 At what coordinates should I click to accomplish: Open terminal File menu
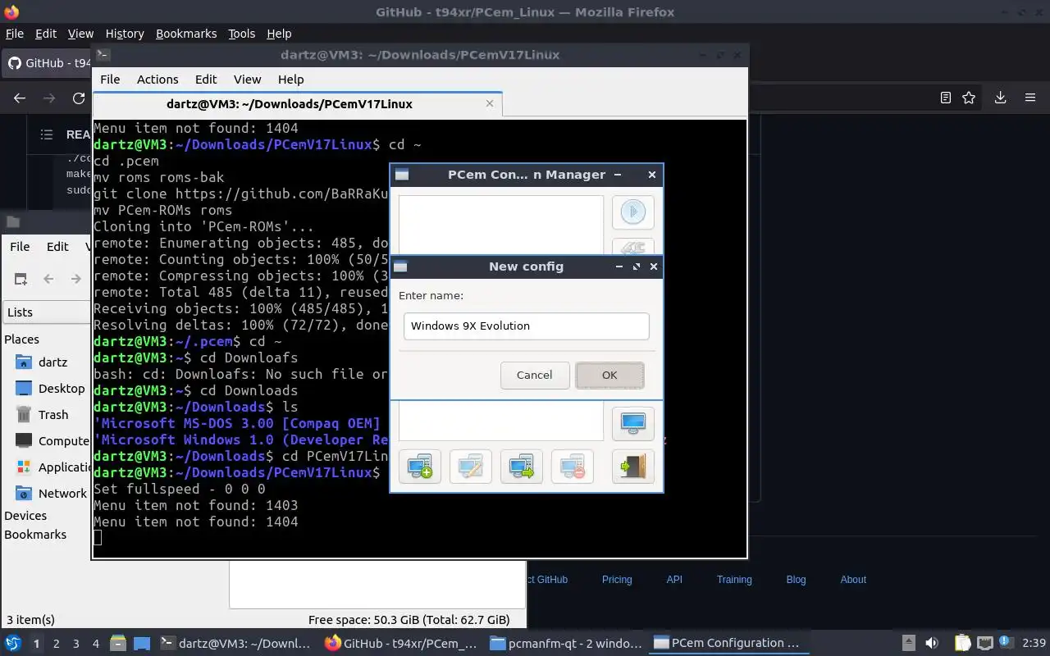[x=110, y=80]
